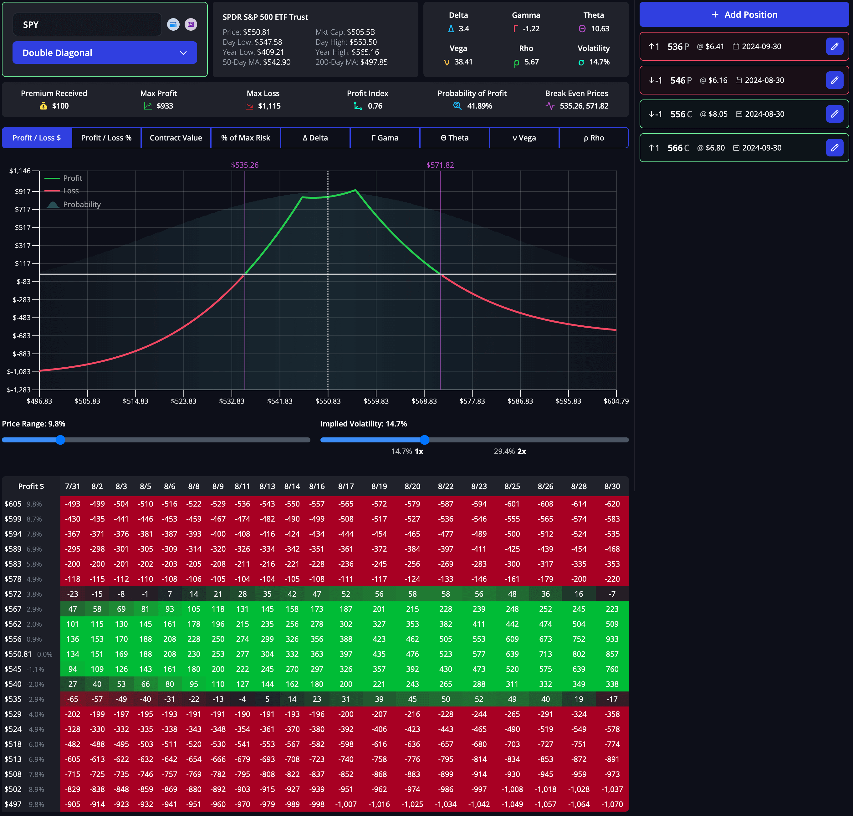
Task: Click the Profit Index icon
Action: click(x=358, y=106)
